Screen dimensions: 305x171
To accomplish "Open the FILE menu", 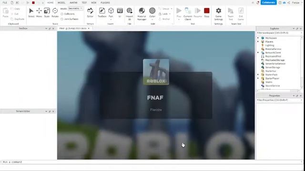I will [x=5, y=3].
